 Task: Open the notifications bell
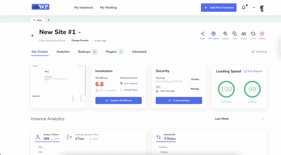tap(244, 7)
